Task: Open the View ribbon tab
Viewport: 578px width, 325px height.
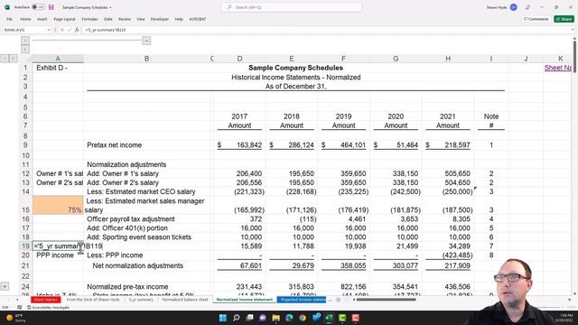Action: tap(141, 19)
